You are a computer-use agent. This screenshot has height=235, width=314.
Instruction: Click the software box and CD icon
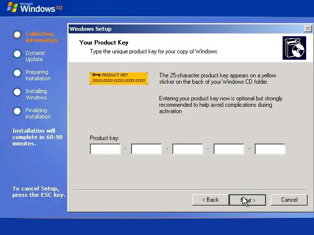point(294,48)
